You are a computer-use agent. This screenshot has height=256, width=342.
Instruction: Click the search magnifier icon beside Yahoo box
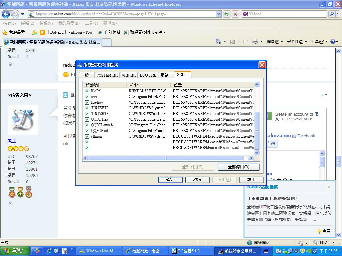[332, 14]
